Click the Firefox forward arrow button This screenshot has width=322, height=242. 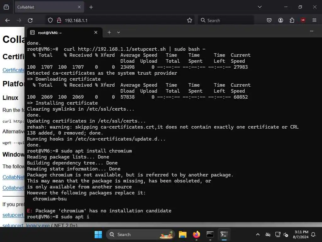pos(19,20)
